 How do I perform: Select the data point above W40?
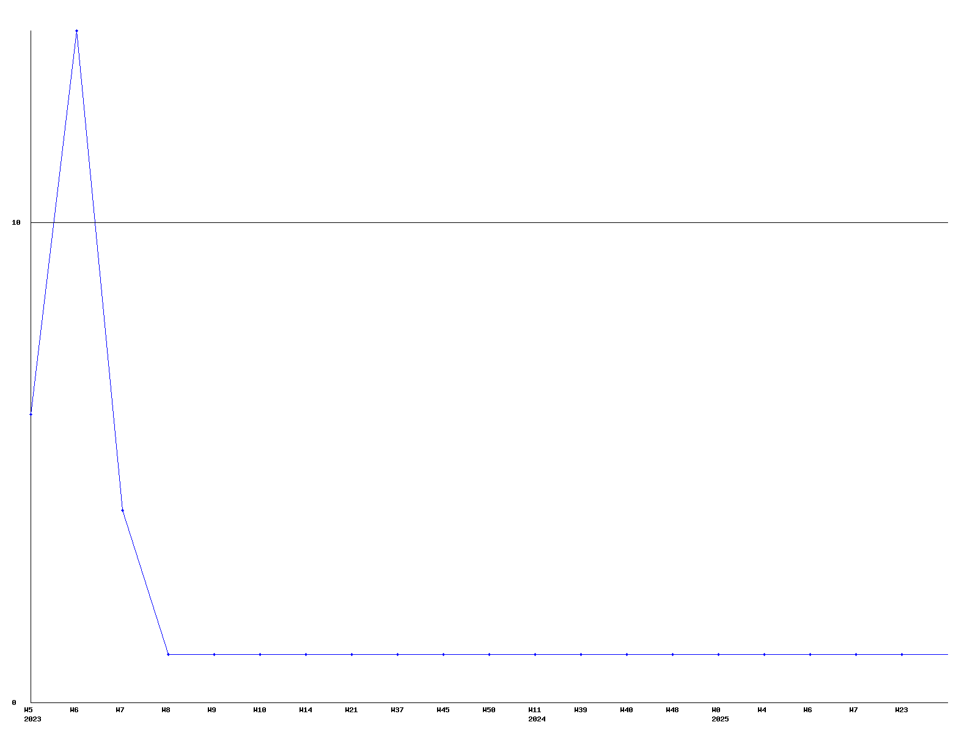[627, 654]
